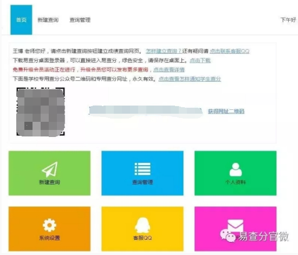Click the blurred QR code image
This screenshot has width=298, height=255.
pyautogui.click(x=41, y=112)
